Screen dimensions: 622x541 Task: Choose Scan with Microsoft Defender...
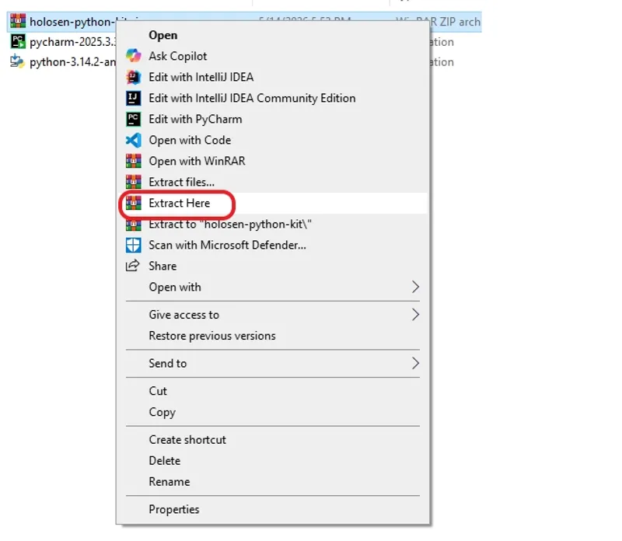[273, 245]
